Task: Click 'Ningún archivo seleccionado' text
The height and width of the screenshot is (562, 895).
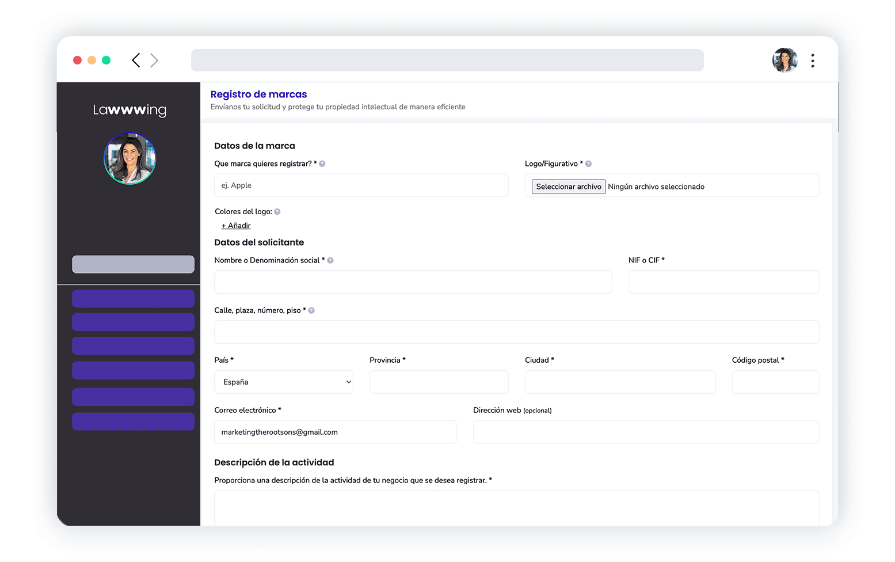Action: (656, 187)
